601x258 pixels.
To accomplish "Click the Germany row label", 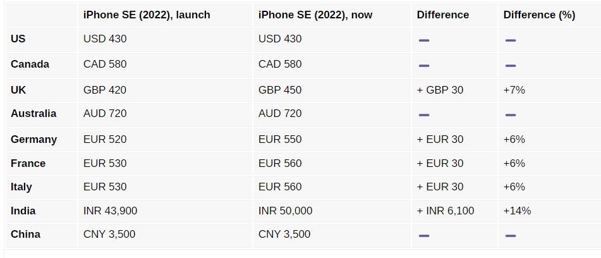I will [33, 139].
